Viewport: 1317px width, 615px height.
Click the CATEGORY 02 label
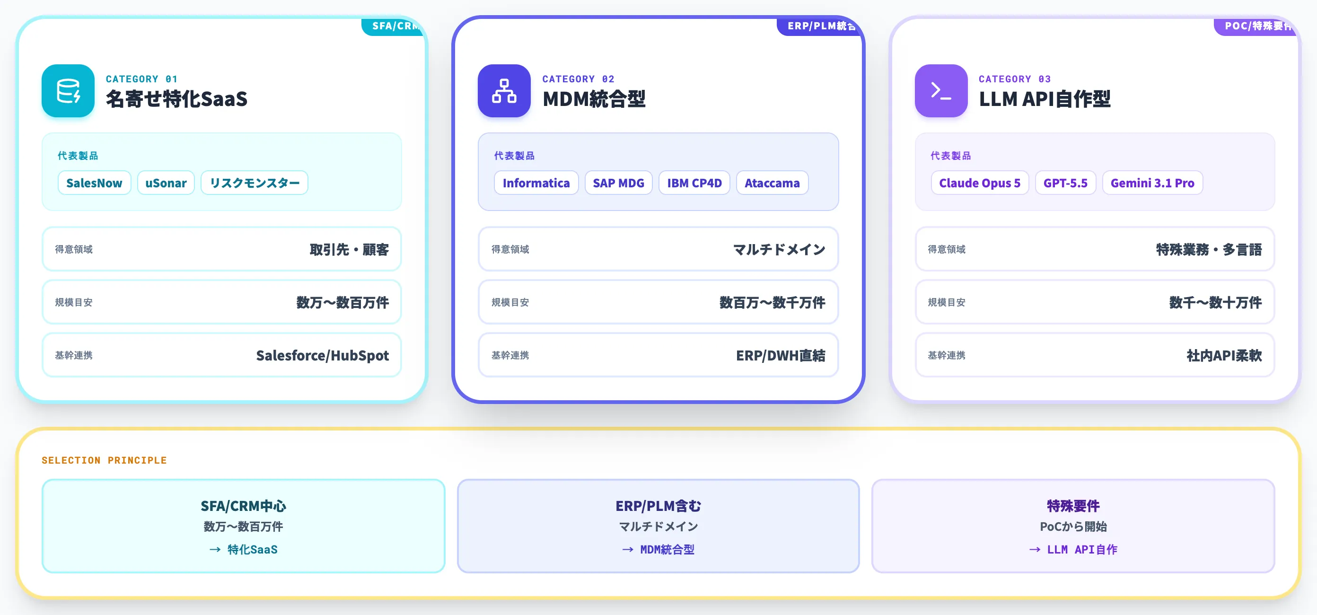click(x=578, y=79)
